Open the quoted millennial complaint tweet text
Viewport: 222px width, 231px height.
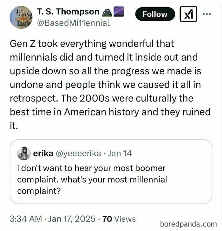(92, 180)
